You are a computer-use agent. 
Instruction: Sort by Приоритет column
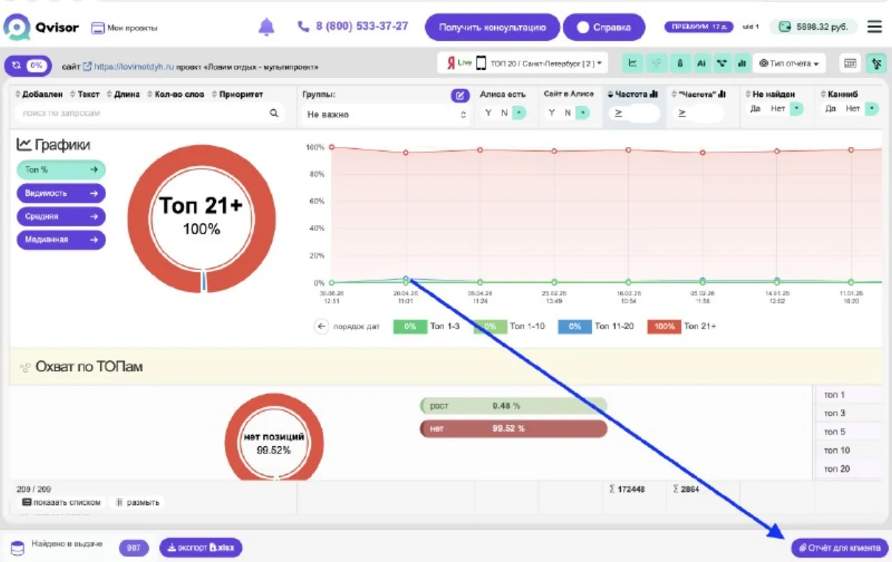[238, 94]
